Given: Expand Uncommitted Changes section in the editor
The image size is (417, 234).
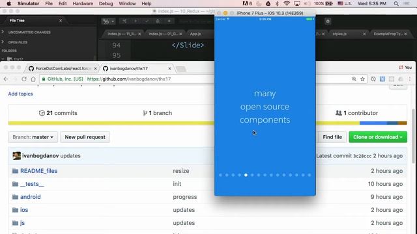Looking at the screenshot, I should tap(3, 32).
